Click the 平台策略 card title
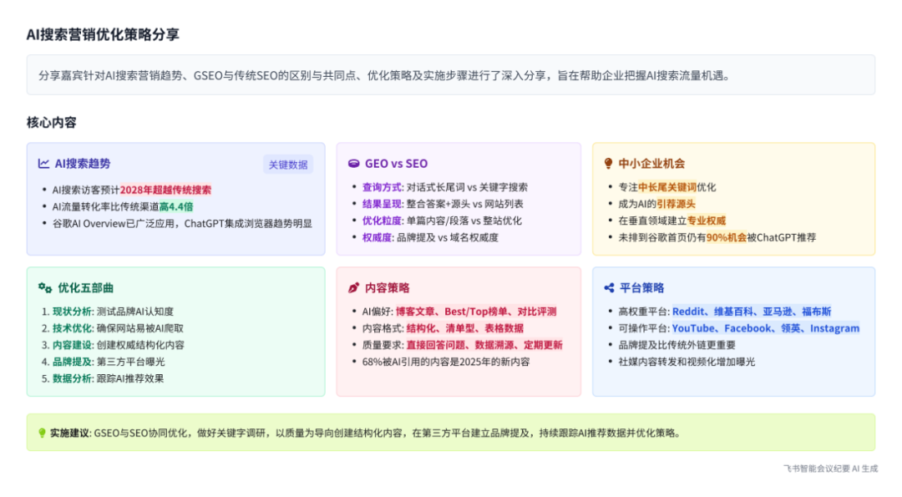 642,287
